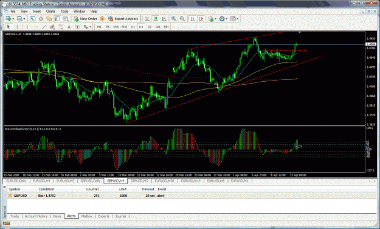Image resolution: width=380 pixels, height=229 pixels.
Task: Select the crosshair tool
Action: 17,27
